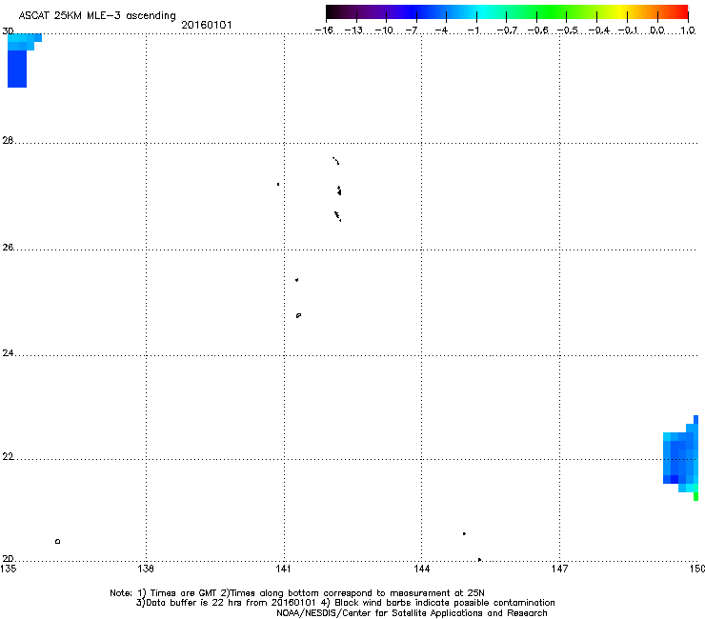Click the -0.5 colorbar label
The width and height of the screenshot is (705, 619).
coord(568,30)
